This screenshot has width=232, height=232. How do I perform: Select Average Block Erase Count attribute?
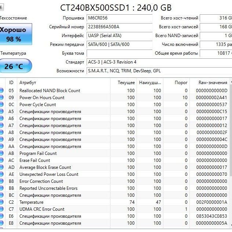45,167
